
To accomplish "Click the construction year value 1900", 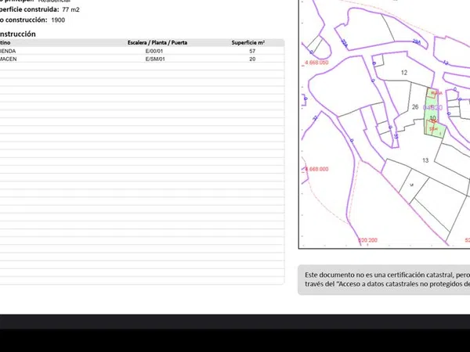I will point(58,20).
